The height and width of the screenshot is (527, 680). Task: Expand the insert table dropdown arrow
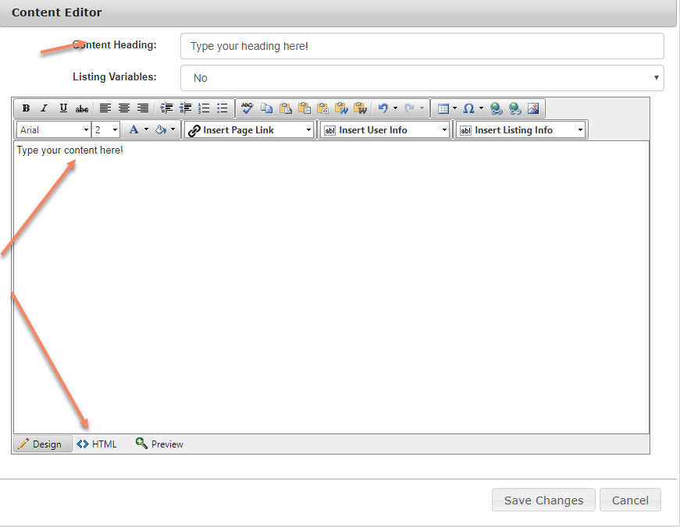coord(454,108)
